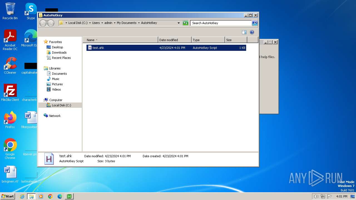
Task: Open Chrome from the taskbar
Action: pos(50,196)
